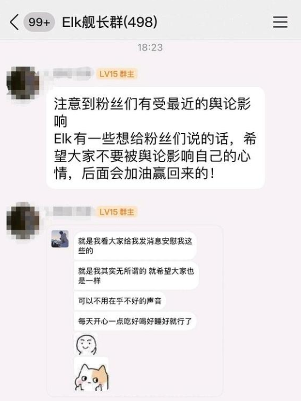Image resolution: width=301 pixels, height=401 pixels.
Task: Select message about 舆论影响 announcement
Action: 156,138
